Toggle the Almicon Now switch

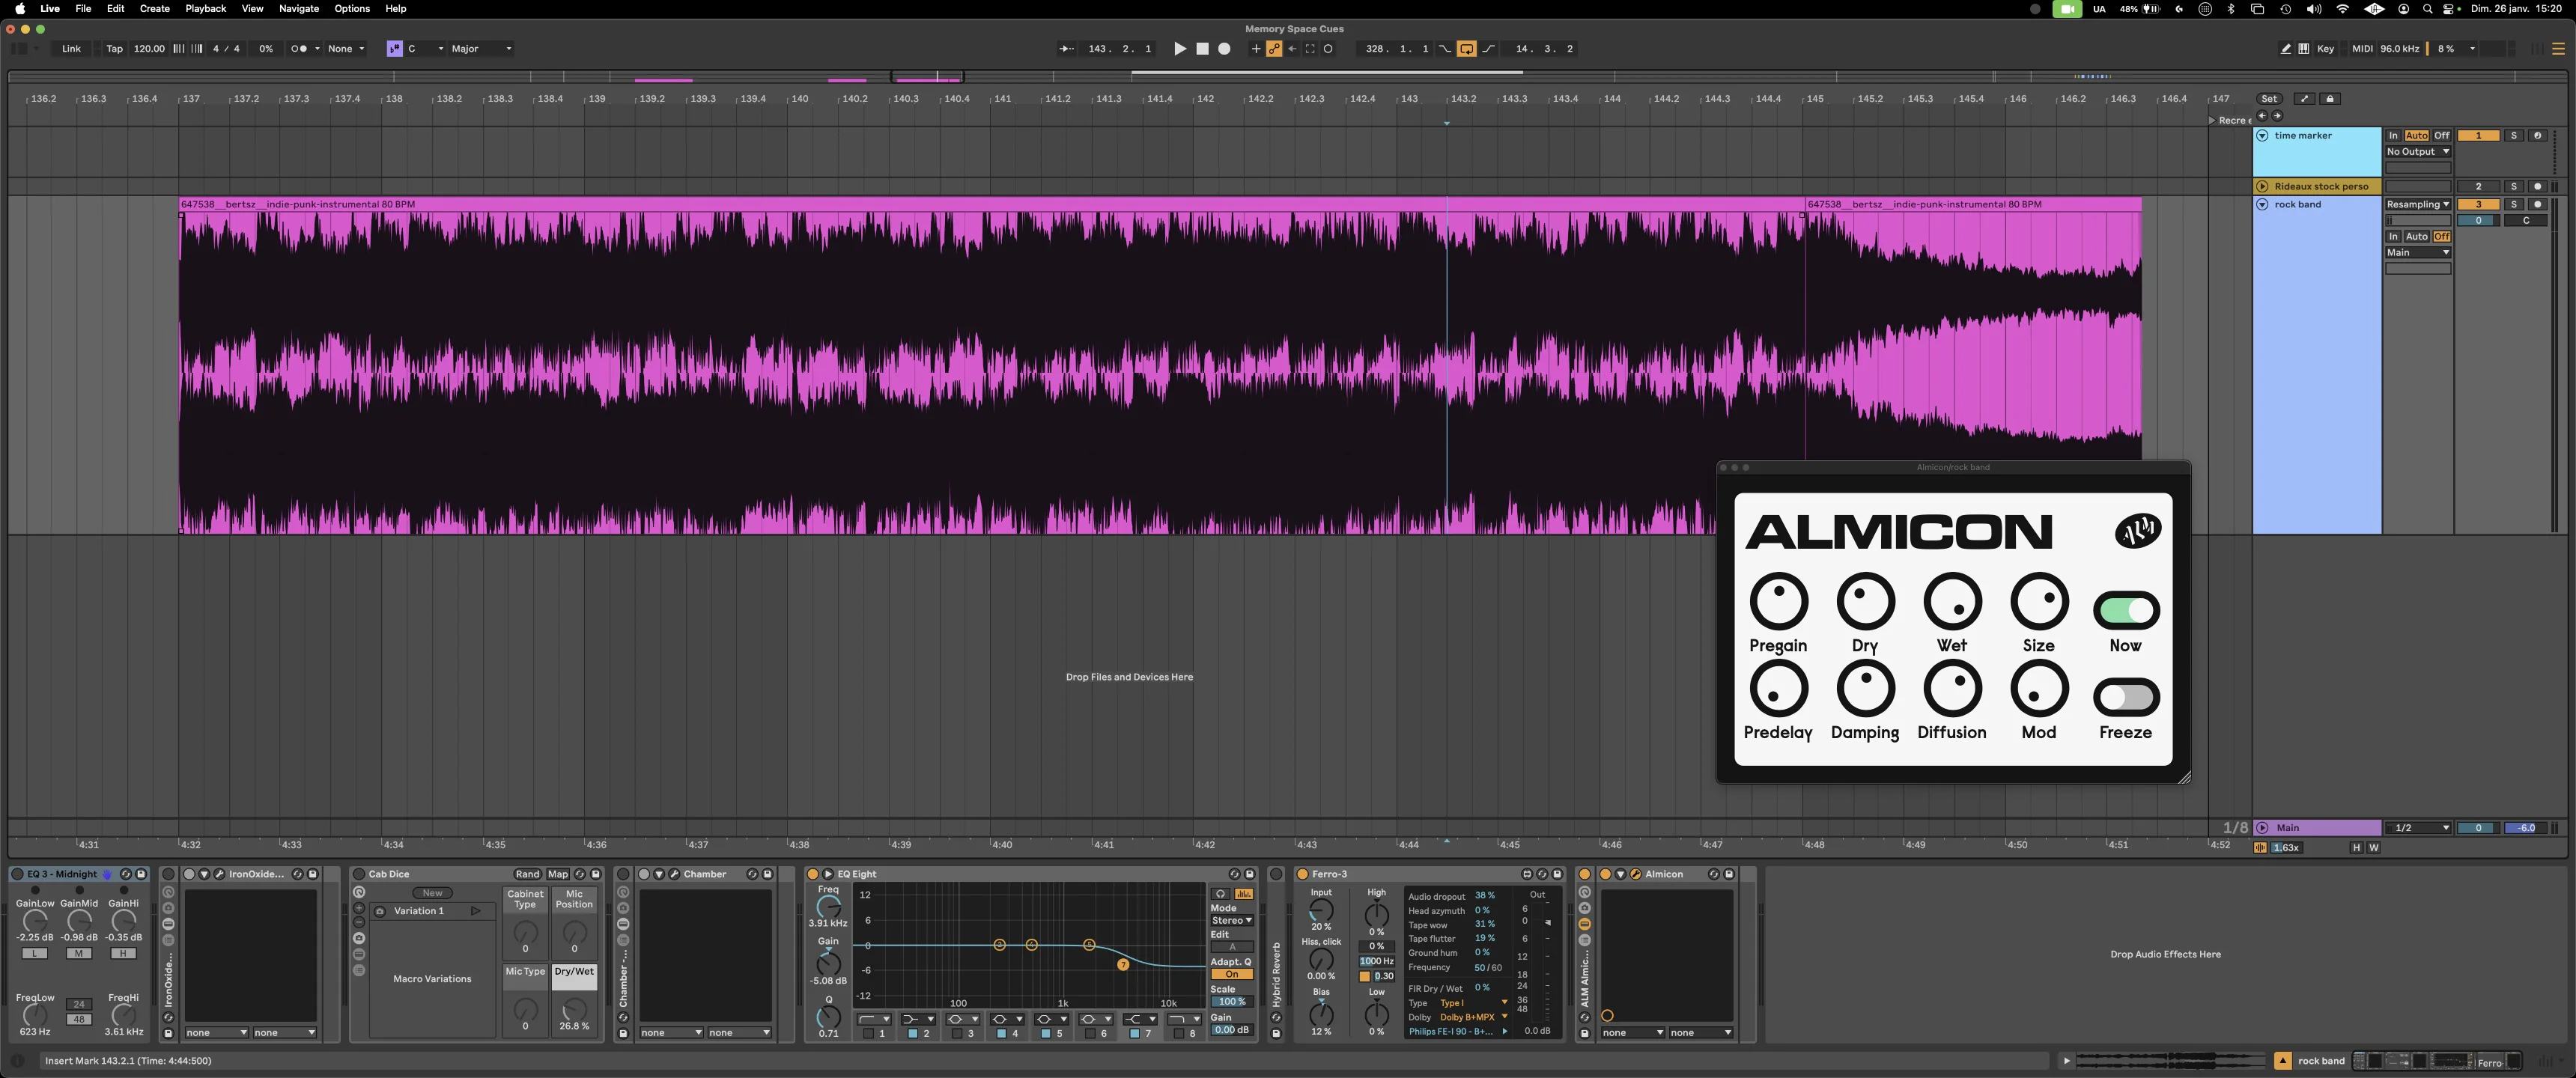[x=2126, y=609]
